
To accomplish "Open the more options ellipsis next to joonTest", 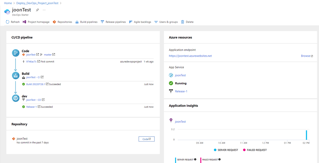I will pyautogui.click(x=44, y=10).
